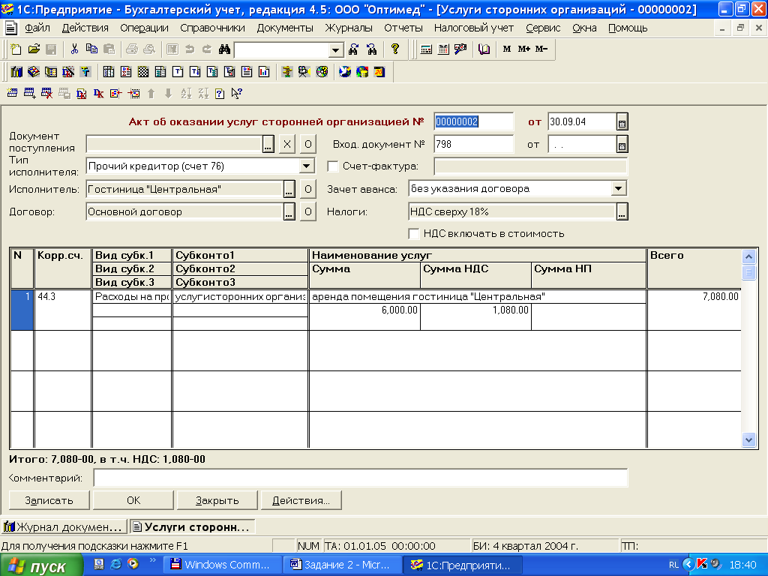Click the M+ memory button
Image resolution: width=768 pixels, height=576 pixels.
click(x=523, y=49)
